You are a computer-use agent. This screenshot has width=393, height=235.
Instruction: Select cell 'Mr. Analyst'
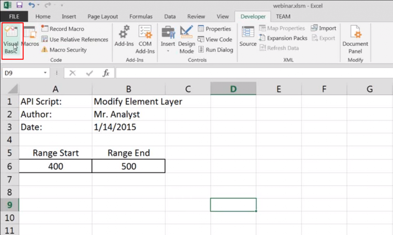(x=129, y=114)
